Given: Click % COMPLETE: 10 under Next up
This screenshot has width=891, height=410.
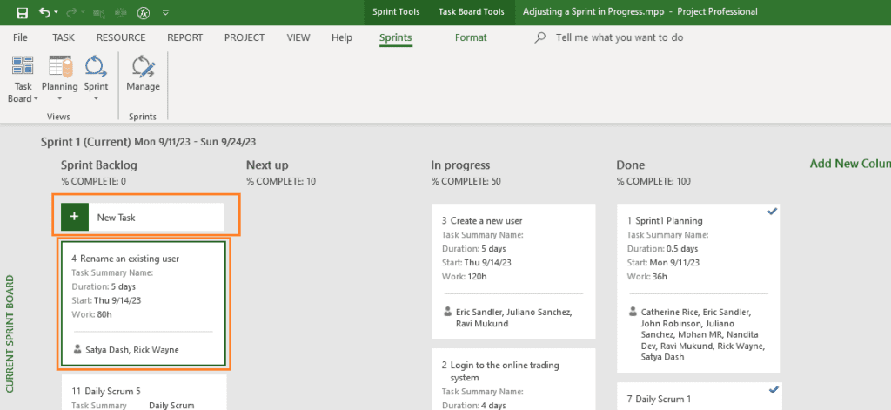Looking at the screenshot, I should tap(281, 182).
